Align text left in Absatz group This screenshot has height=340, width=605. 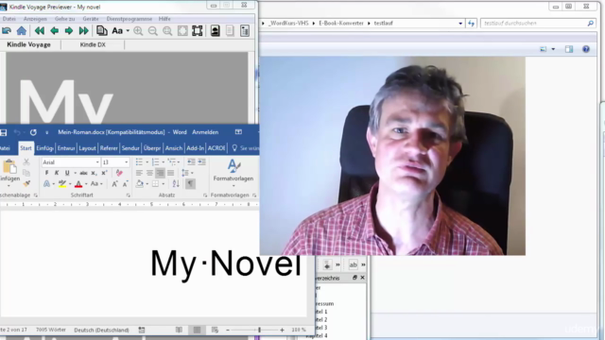[139, 173]
